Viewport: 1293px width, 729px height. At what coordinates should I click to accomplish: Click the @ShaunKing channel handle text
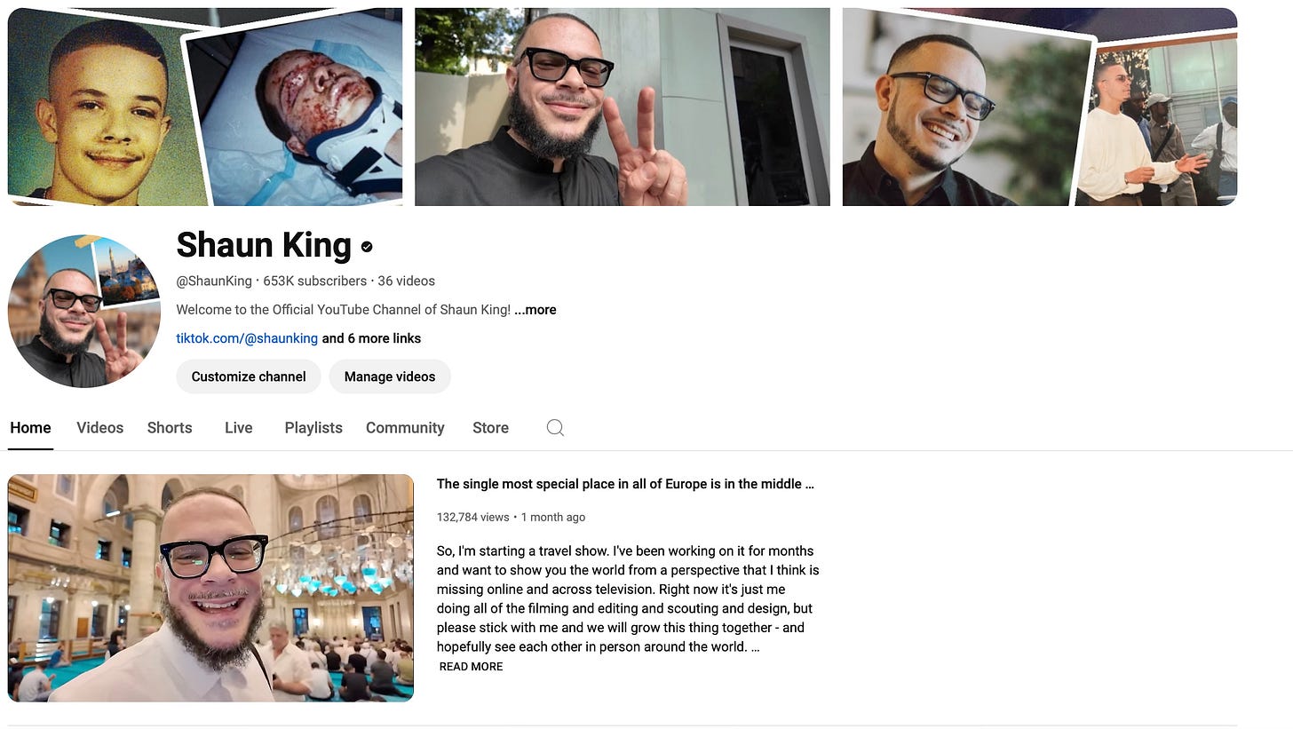coord(214,281)
